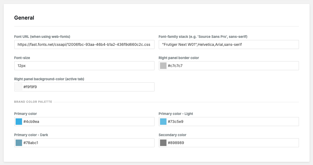
Task: Open the Right panel border color swatch
Action: coord(163,66)
